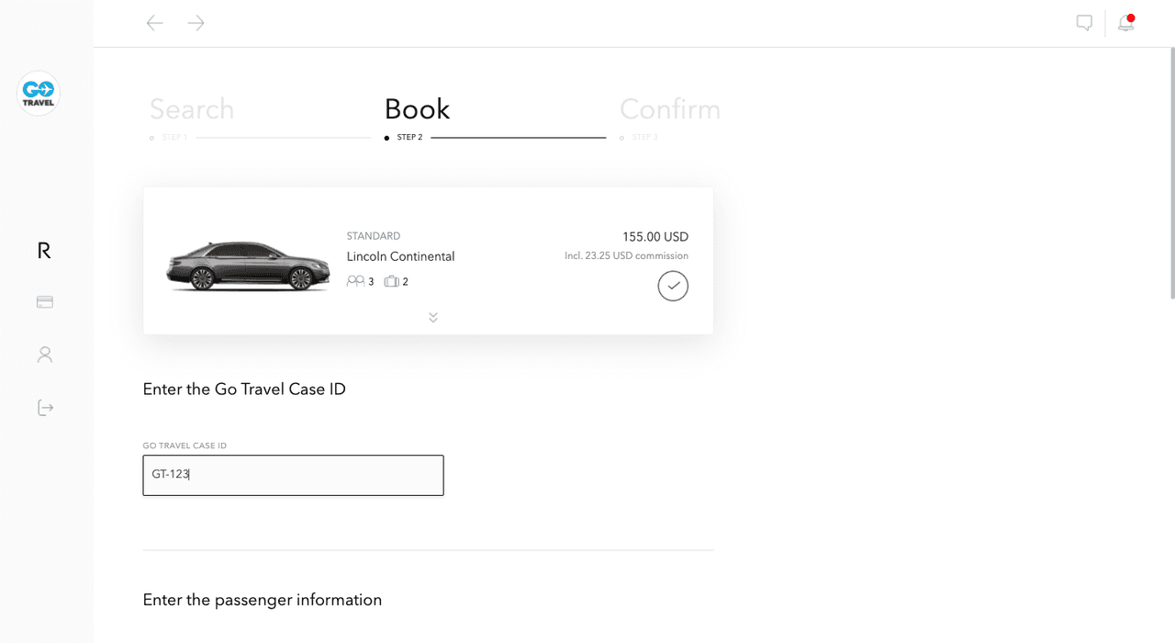Click the luggage capacity icon
The height and width of the screenshot is (643, 1175).
click(x=391, y=281)
